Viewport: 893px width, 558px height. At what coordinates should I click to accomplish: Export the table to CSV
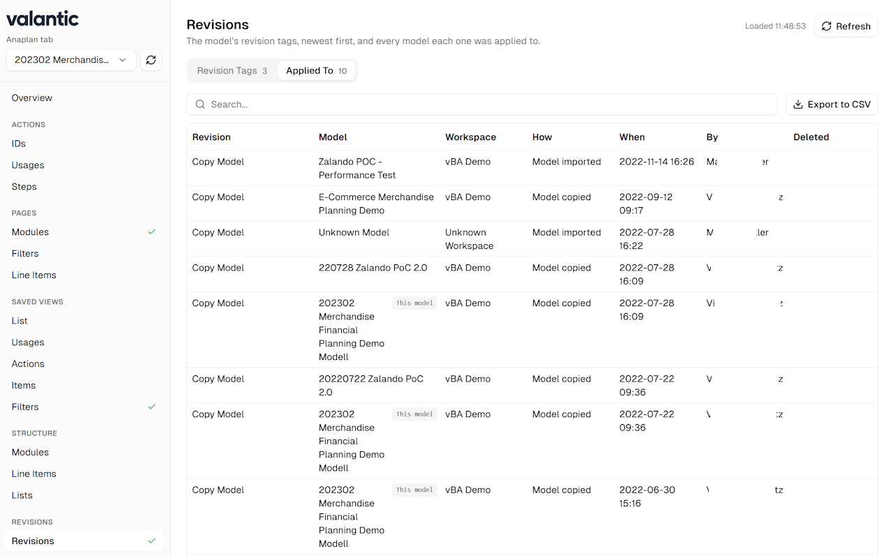point(832,105)
